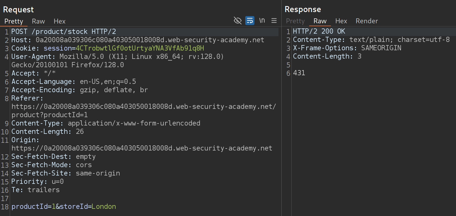
Task: Switch to the Request Pretty tab
Action: pyautogui.click(x=13, y=21)
